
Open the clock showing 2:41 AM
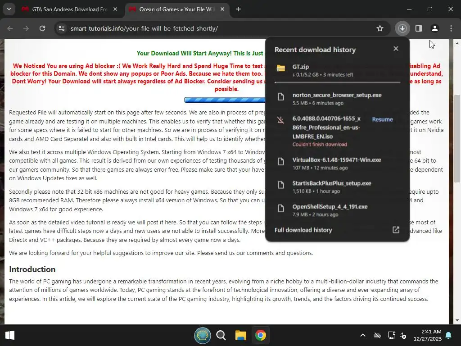(428, 335)
